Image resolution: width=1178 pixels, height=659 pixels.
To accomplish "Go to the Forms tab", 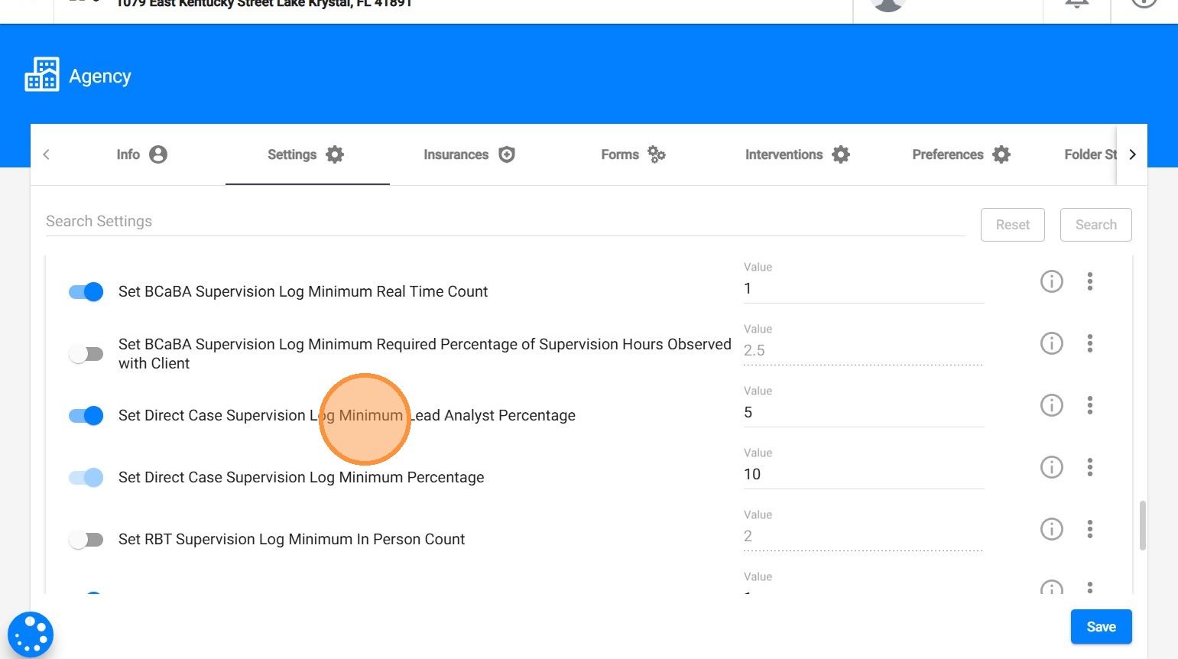I will tap(632, 154).
